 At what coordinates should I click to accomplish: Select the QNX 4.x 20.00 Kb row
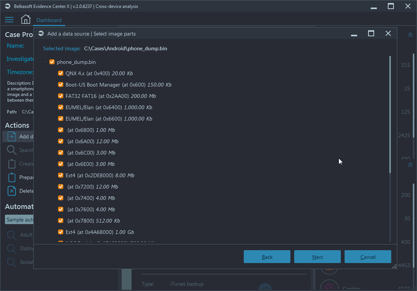coord(99,73)
